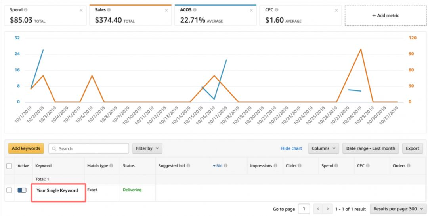Image resolution: width=428 pixels, height=216 pixels.
Task: Remove the Sales metric card
Action: click(166, 11)
